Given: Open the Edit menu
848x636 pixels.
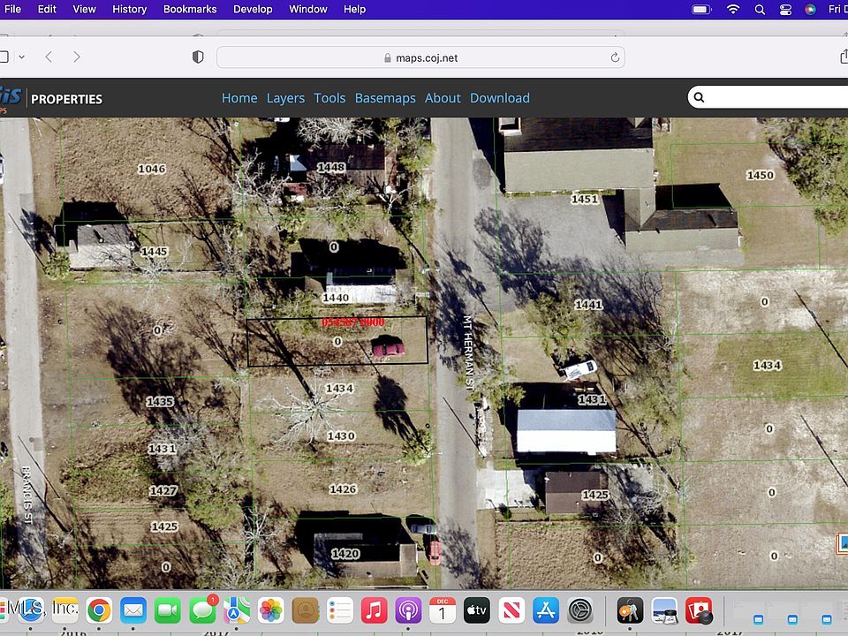Looking at the screenshot, I should coord(47,9).
